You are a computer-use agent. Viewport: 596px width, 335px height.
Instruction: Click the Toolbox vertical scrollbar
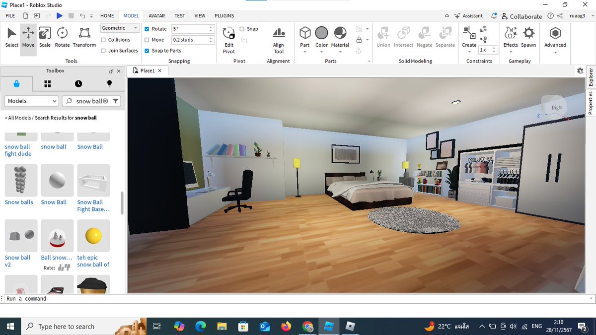coord(122,202)
